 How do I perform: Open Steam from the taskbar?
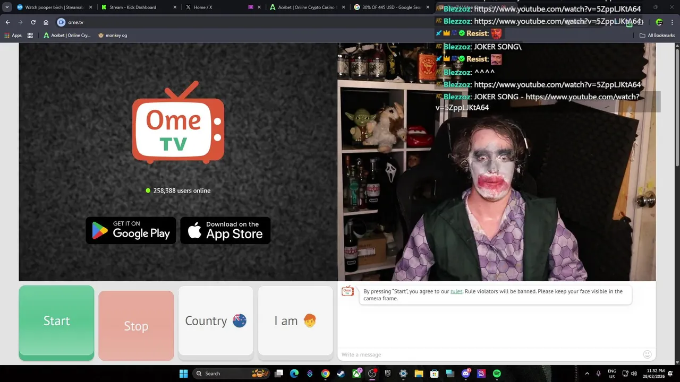pyautogui.click(x=341, y=374)
